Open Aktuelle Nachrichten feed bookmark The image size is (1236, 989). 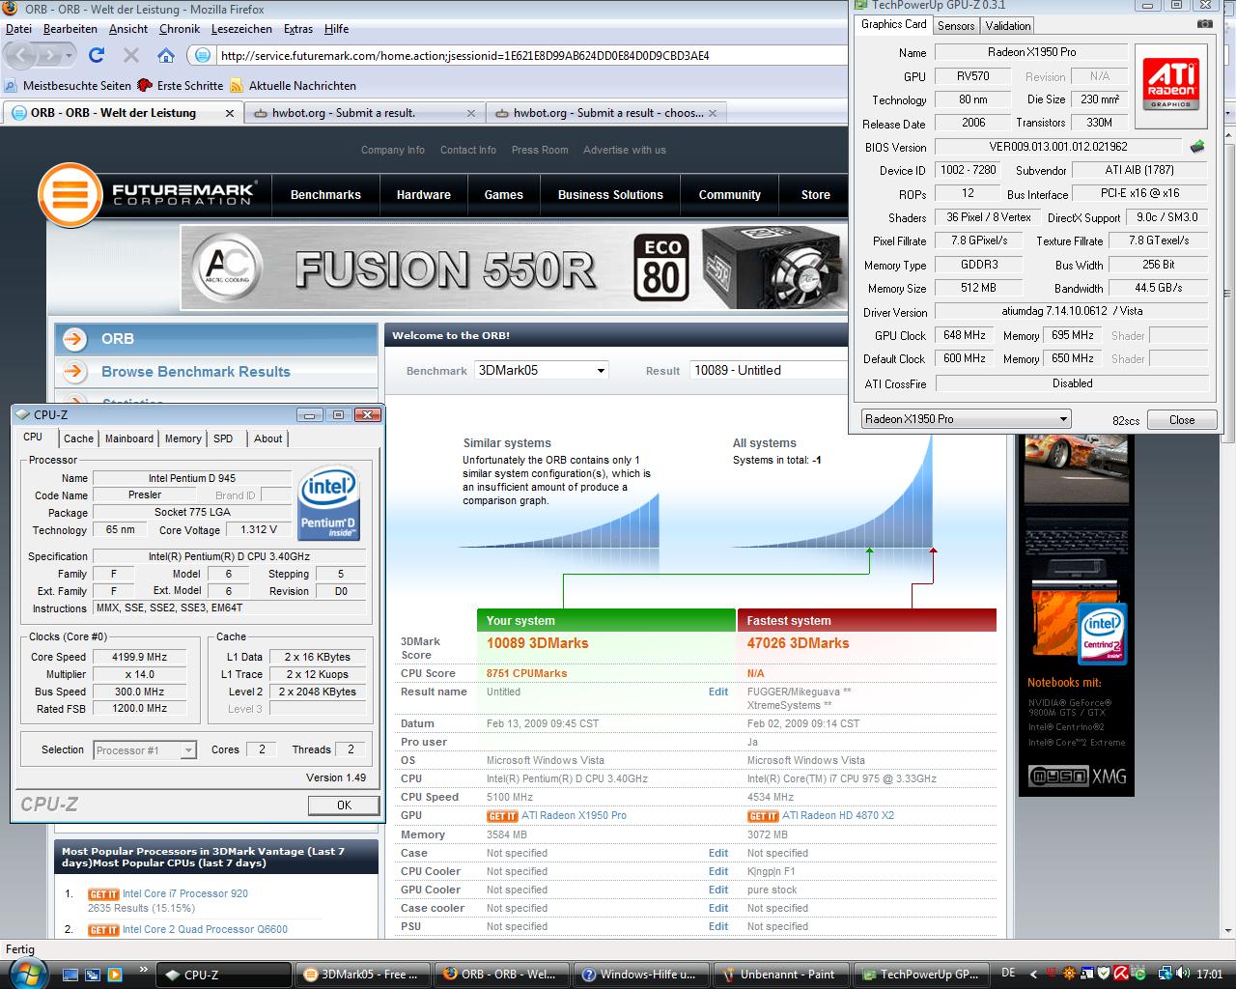click(293, 85)
